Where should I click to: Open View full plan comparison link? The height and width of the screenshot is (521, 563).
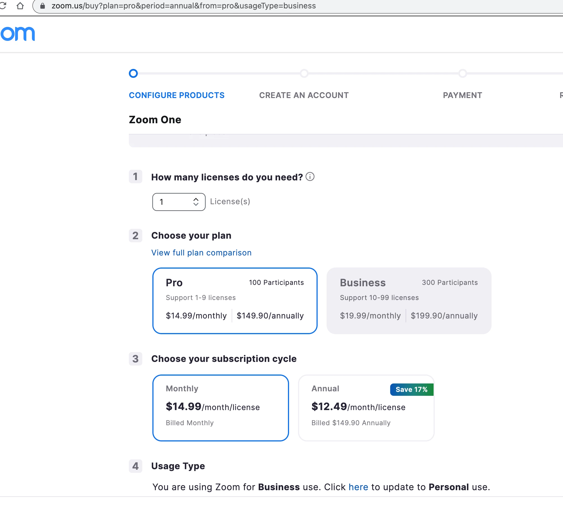[201, 253]
